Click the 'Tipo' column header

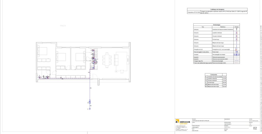tap(203, 27)
